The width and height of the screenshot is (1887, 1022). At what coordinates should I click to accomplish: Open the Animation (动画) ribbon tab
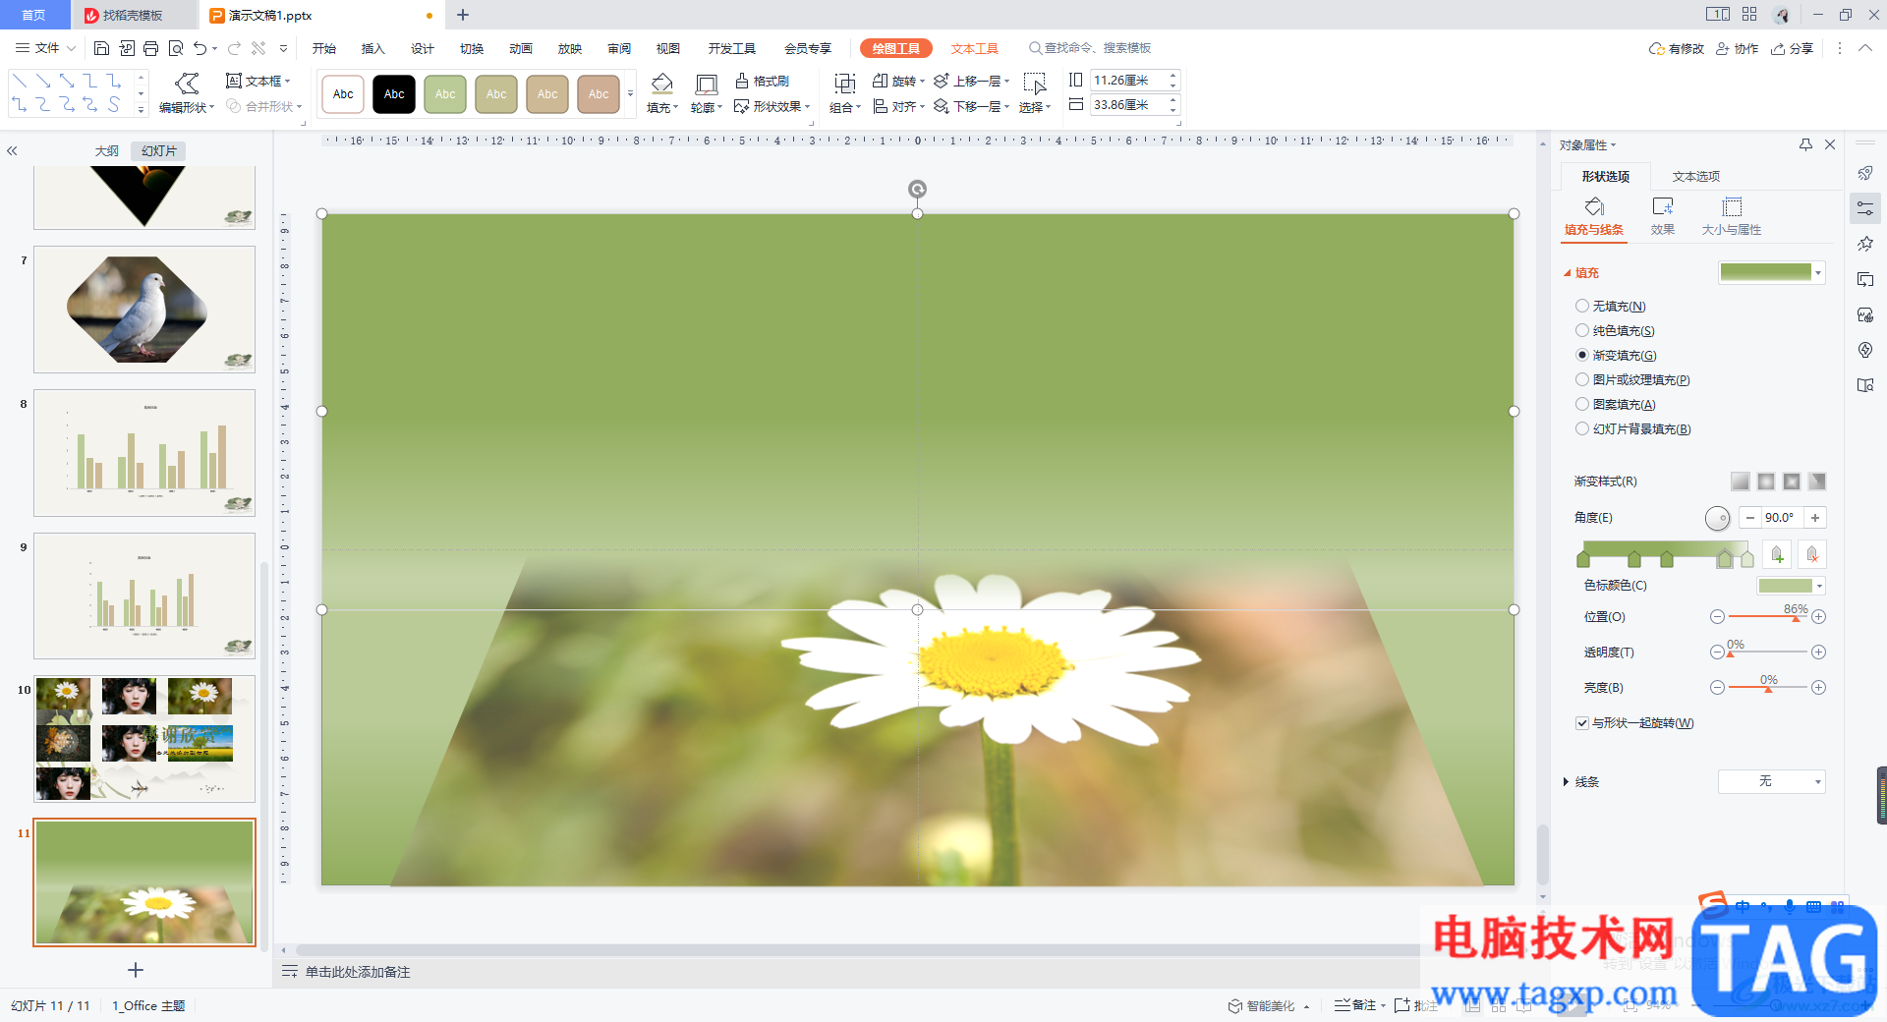click(x=521, y=48)
